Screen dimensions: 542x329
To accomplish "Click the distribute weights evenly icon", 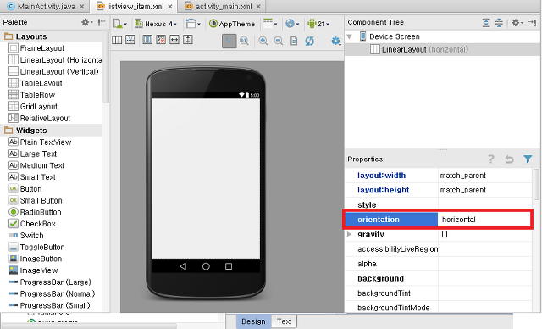I will point(147,40).
